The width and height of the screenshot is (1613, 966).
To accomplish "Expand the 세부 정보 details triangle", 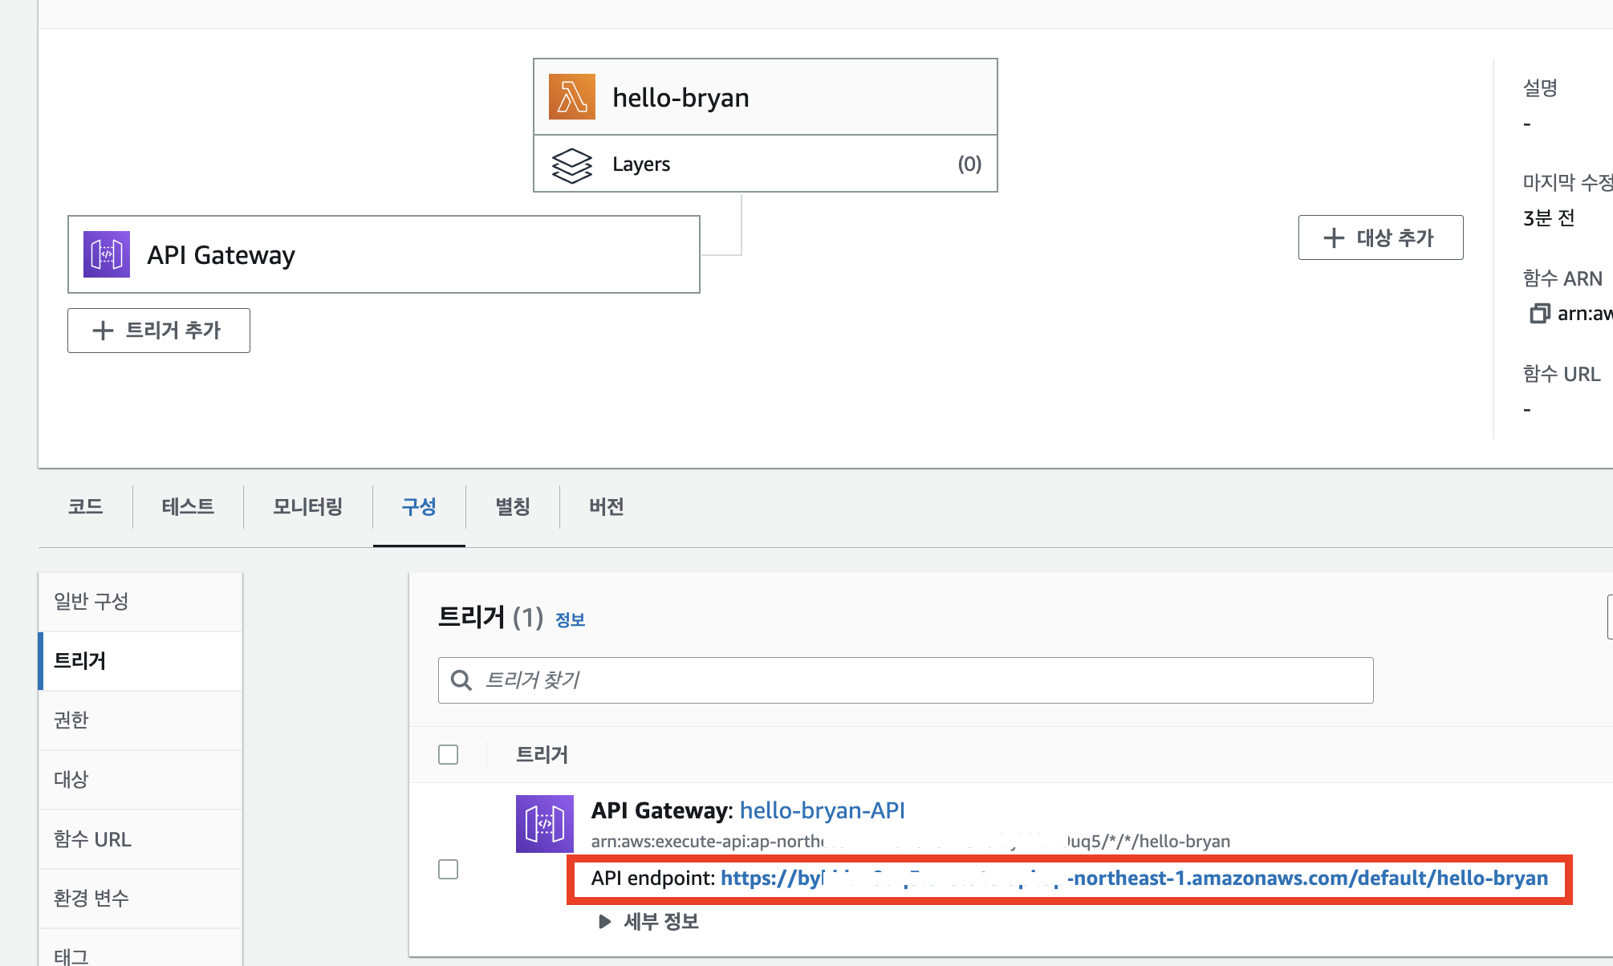I will [604, 921].
